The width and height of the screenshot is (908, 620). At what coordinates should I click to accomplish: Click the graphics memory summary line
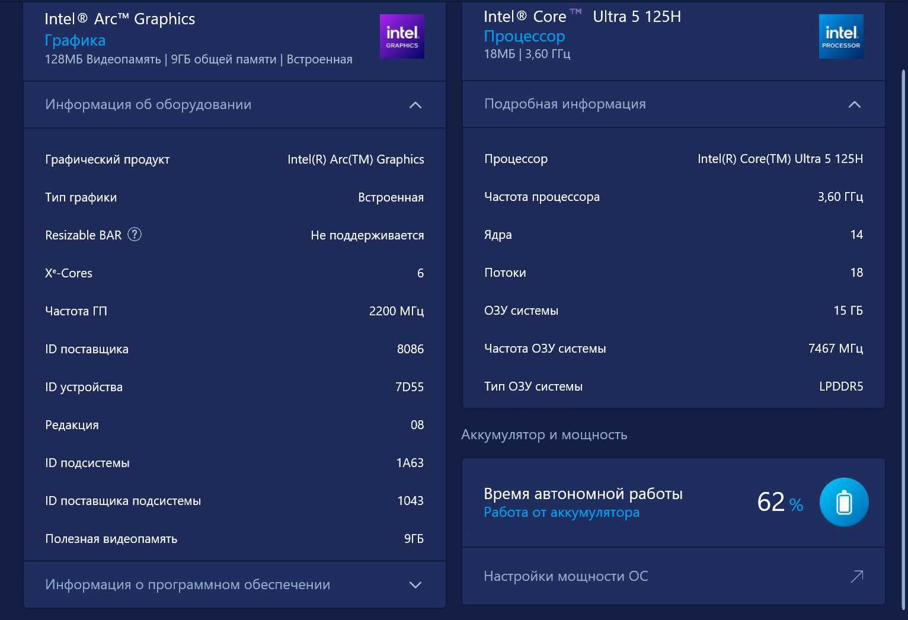point(199,59)
